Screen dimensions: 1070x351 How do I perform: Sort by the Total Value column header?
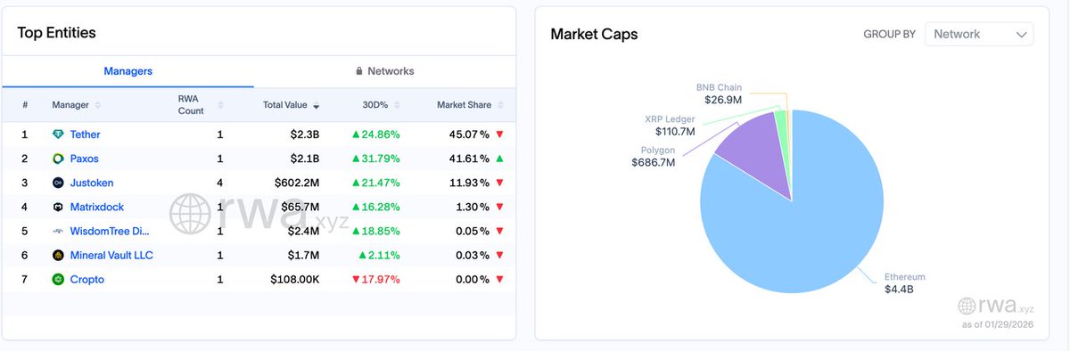click(285, 105)
